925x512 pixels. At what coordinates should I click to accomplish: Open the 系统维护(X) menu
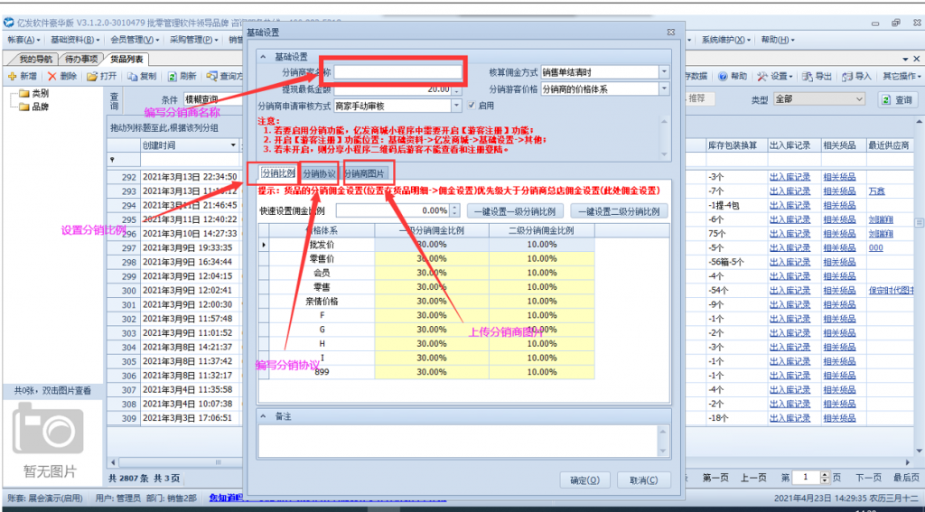pos(725,40)
